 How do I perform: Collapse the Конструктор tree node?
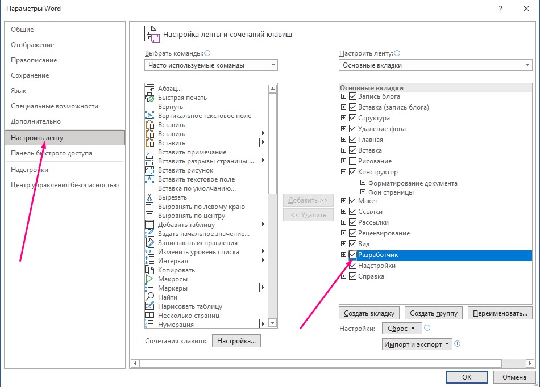coord(343,172)
